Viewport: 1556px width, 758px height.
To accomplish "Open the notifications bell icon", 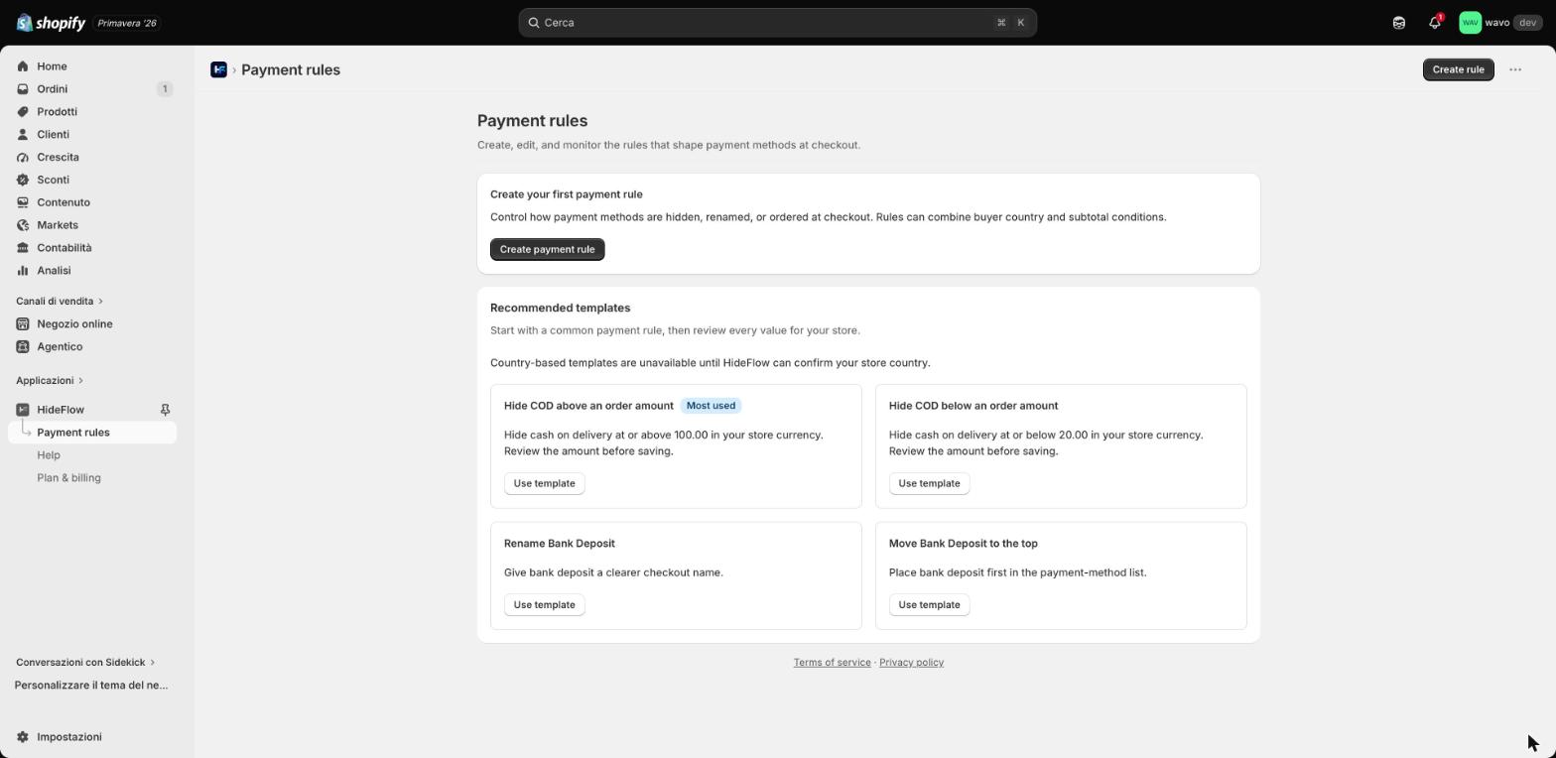I will click(1434, 23).
